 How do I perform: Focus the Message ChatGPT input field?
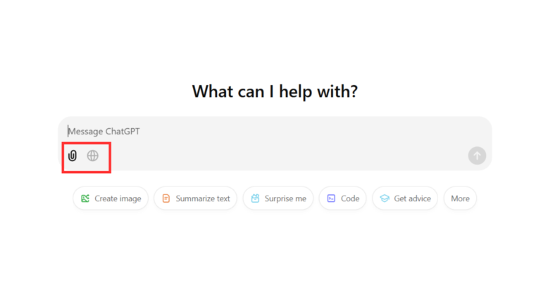click(x=275, y=132)
